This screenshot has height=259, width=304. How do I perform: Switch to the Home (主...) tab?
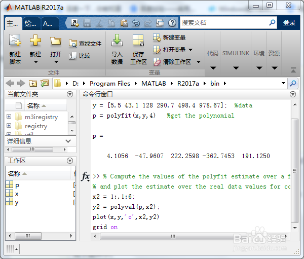tap(12, 23)
